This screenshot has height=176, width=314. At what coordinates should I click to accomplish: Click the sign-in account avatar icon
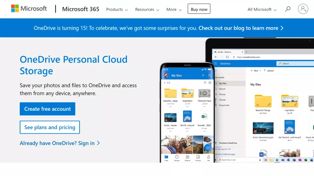pyautogui.click(x=303, y=9)
